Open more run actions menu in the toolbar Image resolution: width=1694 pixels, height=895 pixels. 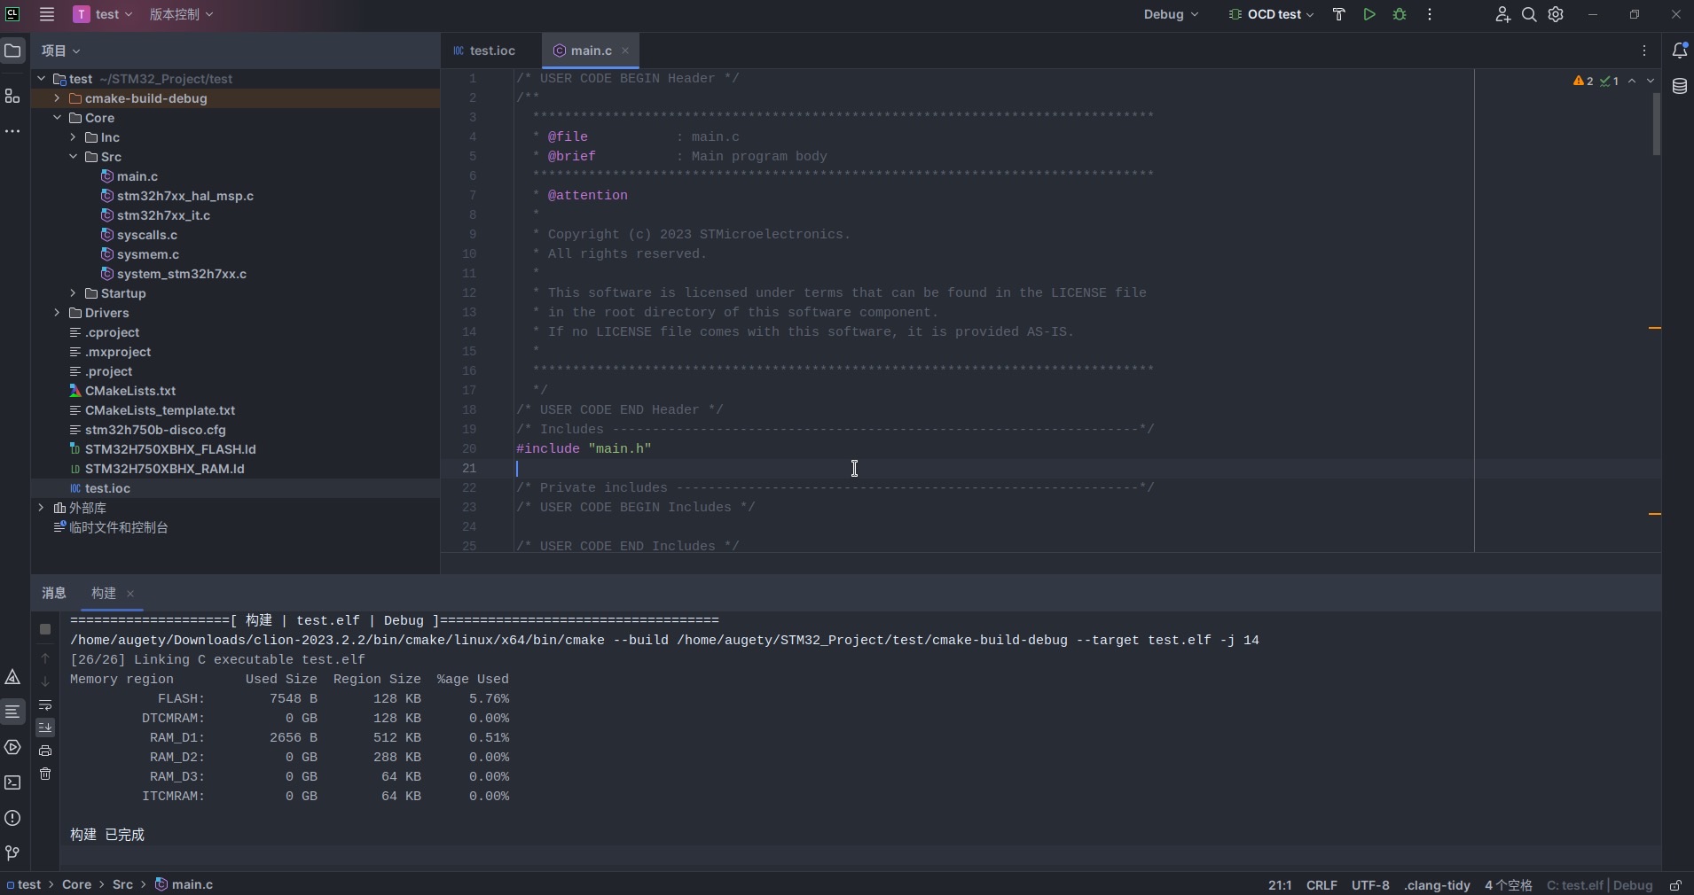[x=1430, y=14]
